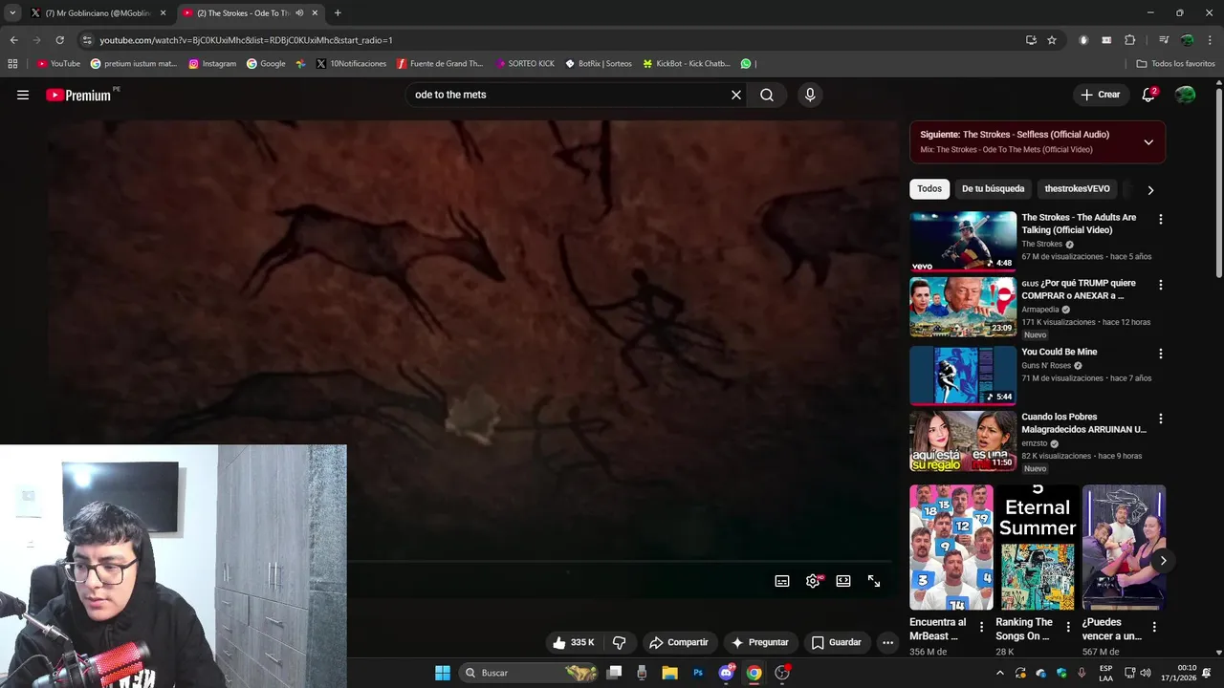Open You Could Be Mine title
This screenshot has width=1224, height=688.
coord(1059,352)
